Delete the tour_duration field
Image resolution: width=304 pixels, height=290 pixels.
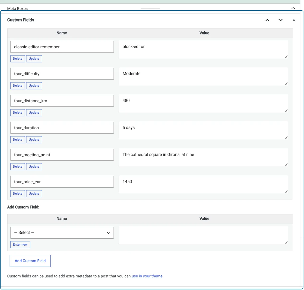click(18, 139)
